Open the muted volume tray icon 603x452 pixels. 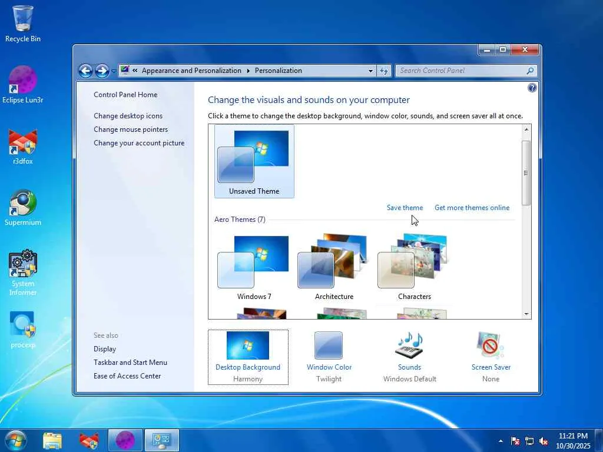tap(544, 441)
